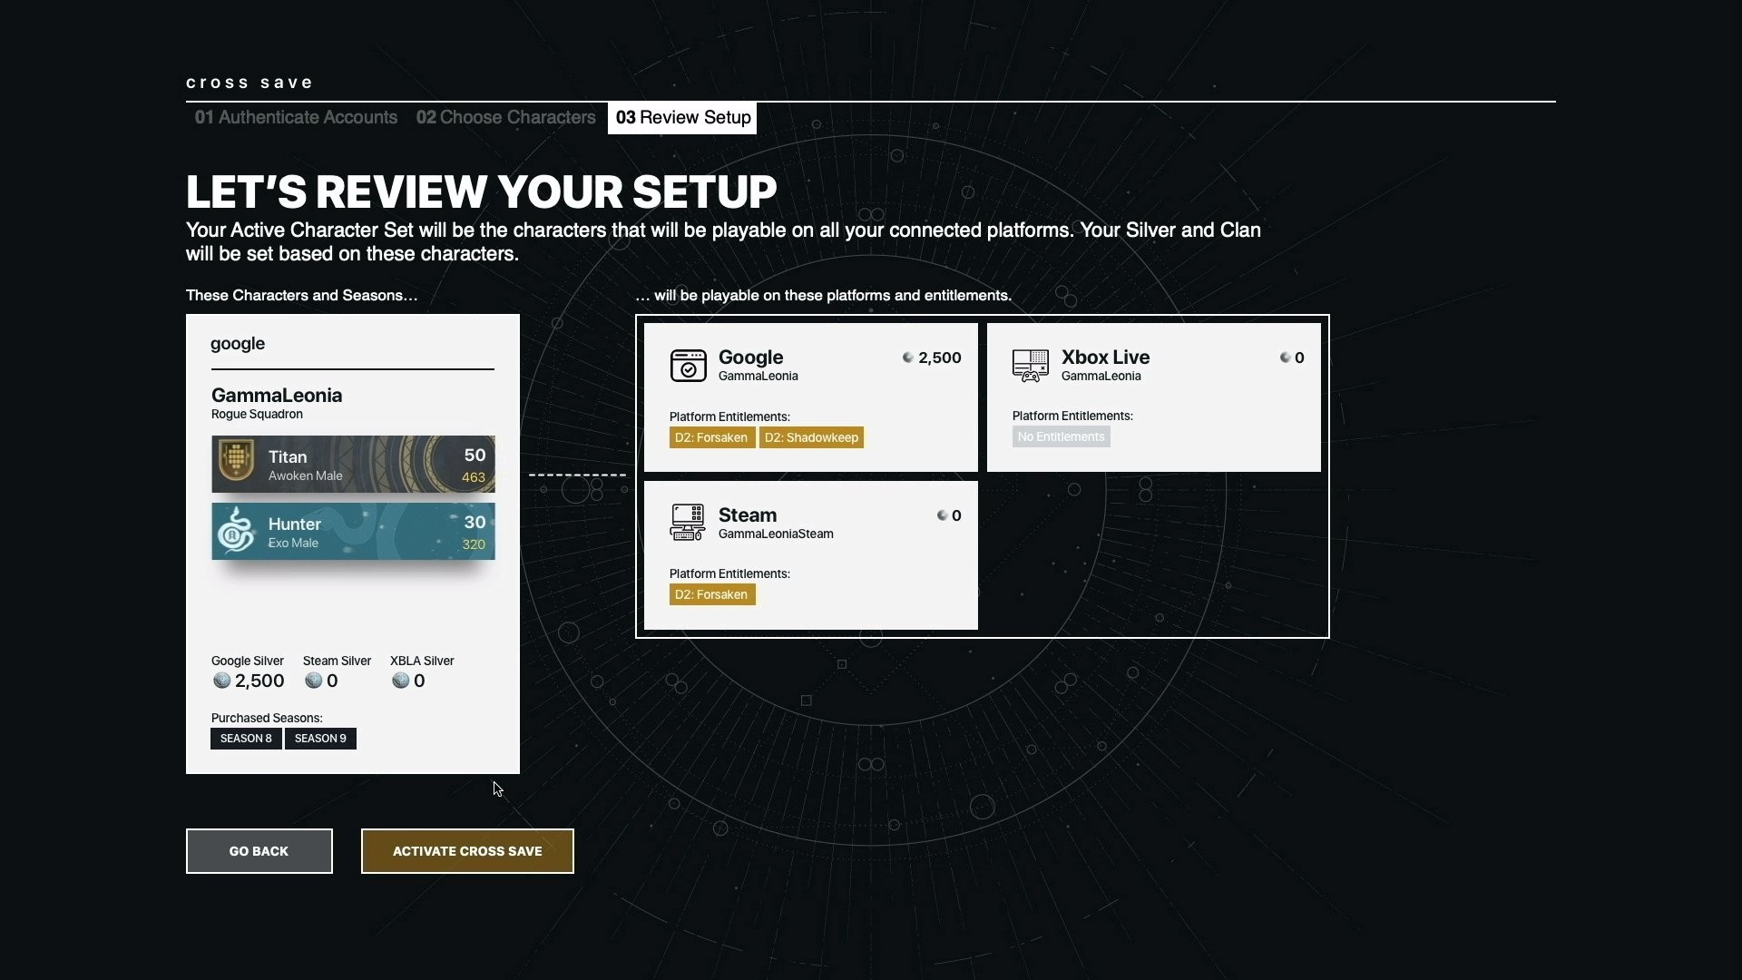
Task: Select the Titan Awoken Male character banner
Action: tap(353, 465)
